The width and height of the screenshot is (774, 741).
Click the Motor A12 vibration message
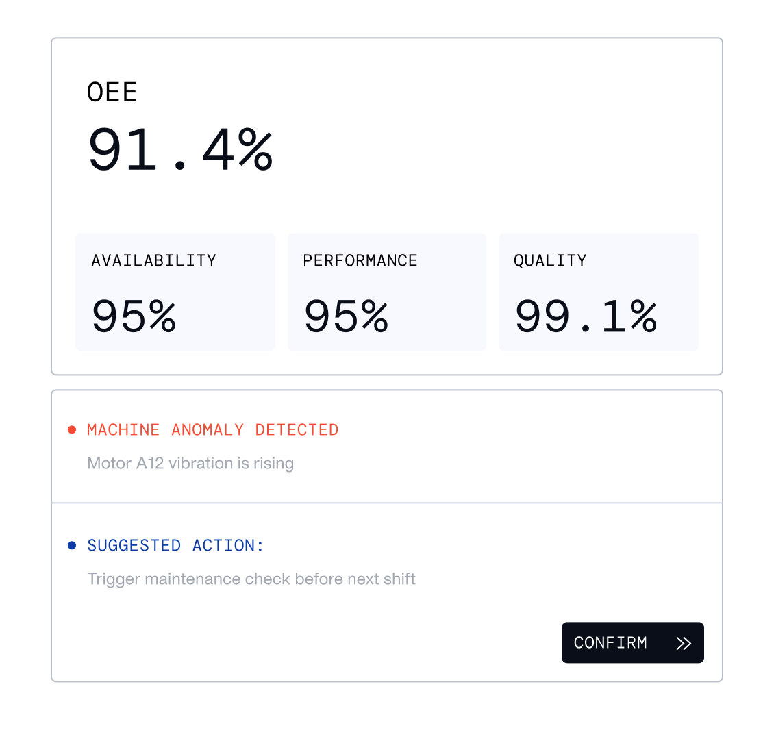click(x=190, y=464)
